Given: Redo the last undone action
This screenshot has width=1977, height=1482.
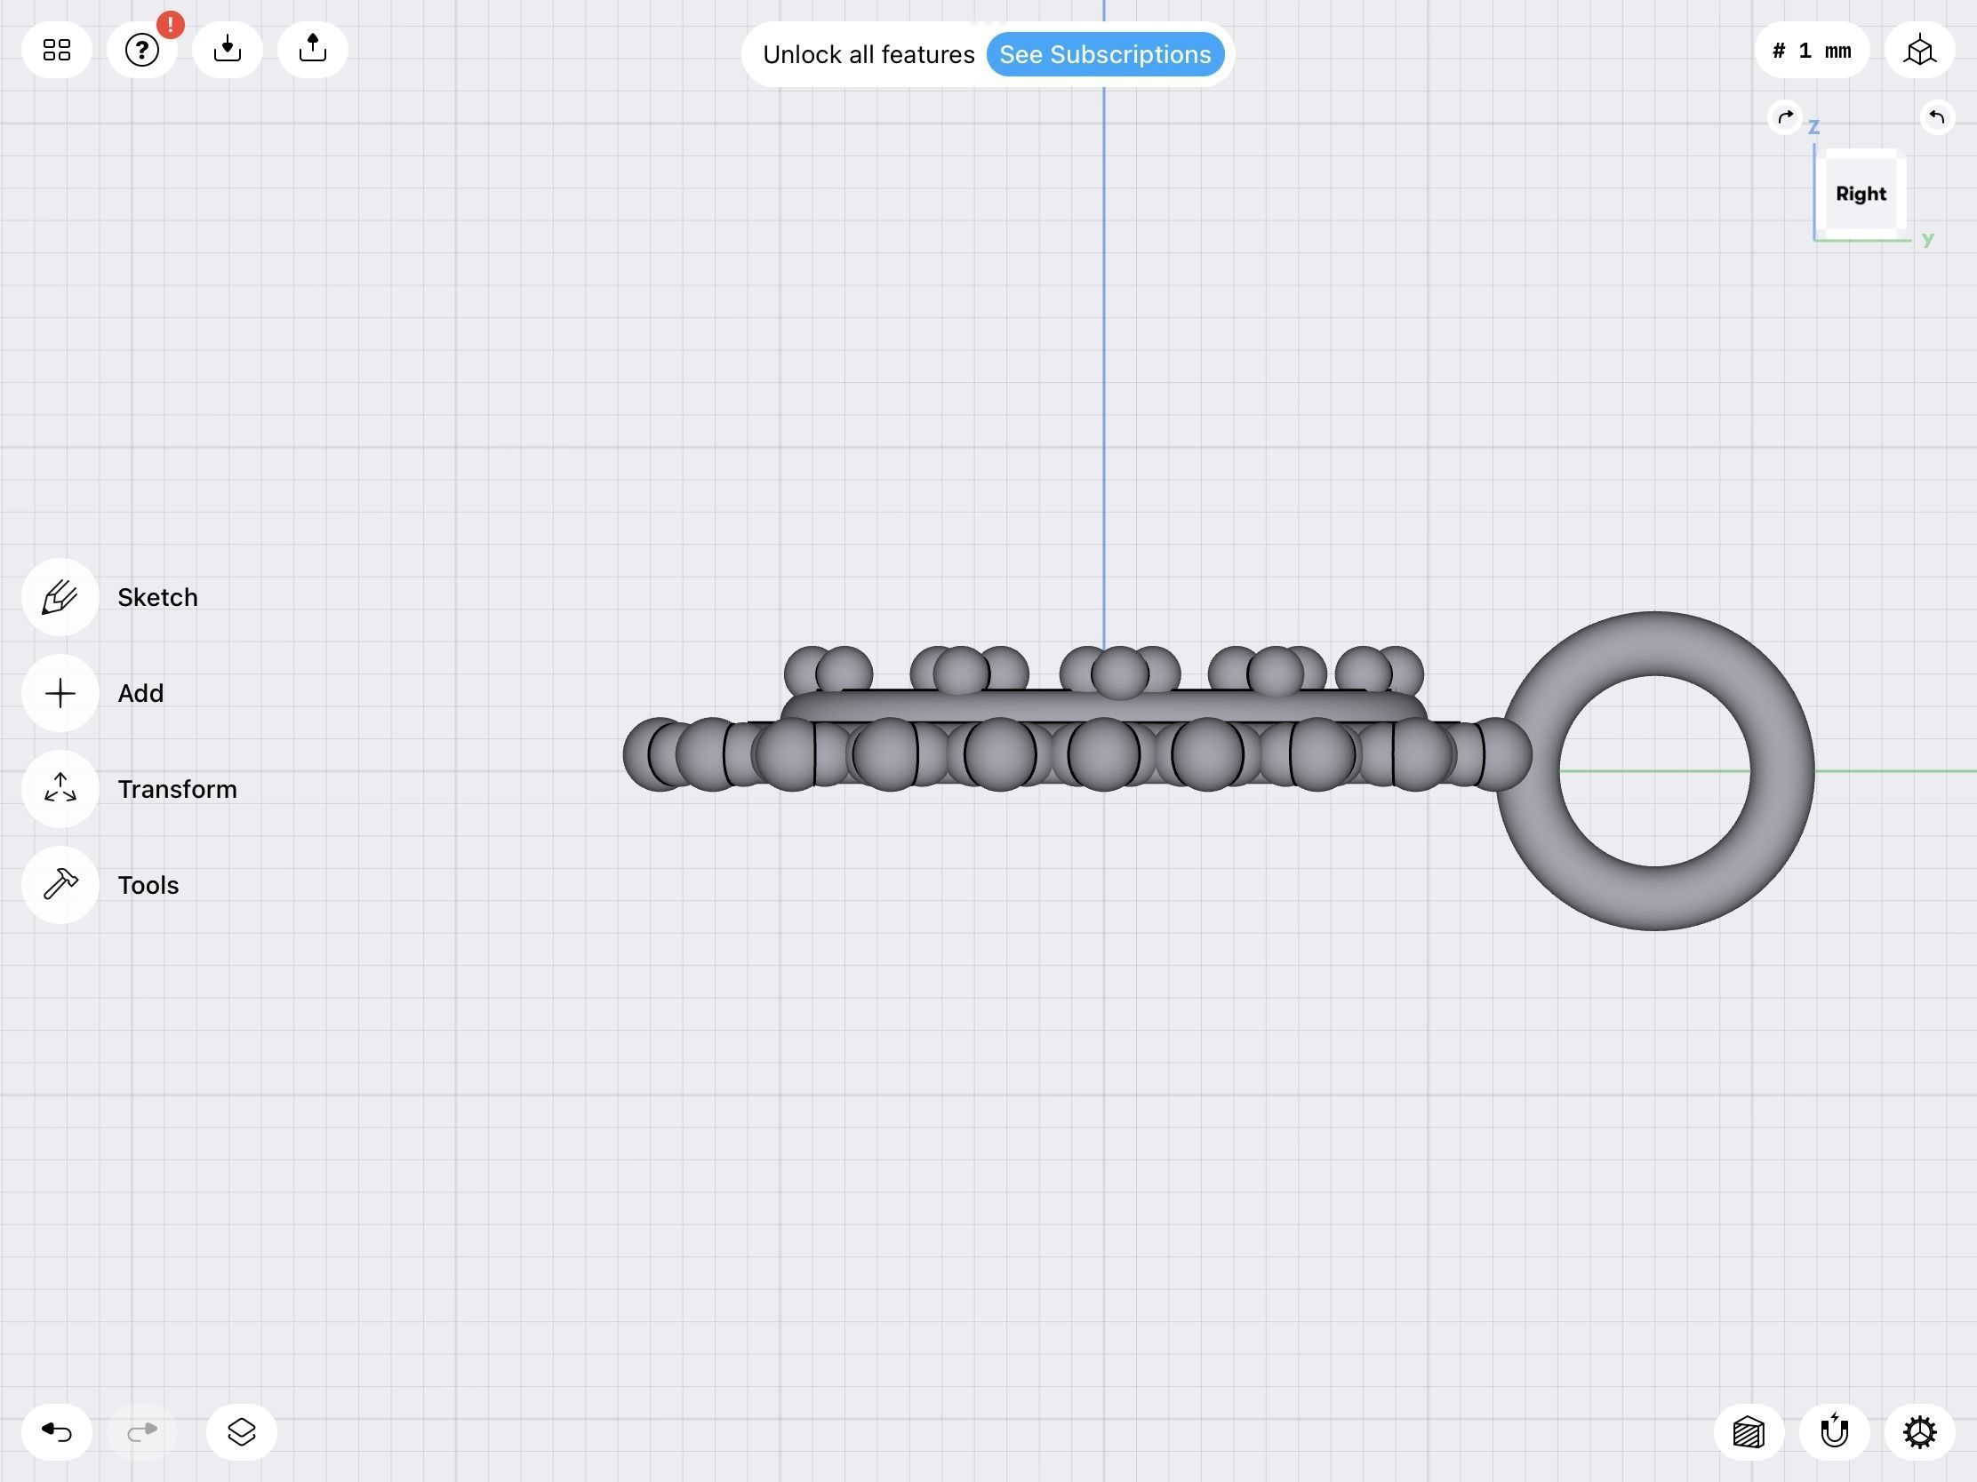Looking at the screenshot, I should [x=142, y=1432].
